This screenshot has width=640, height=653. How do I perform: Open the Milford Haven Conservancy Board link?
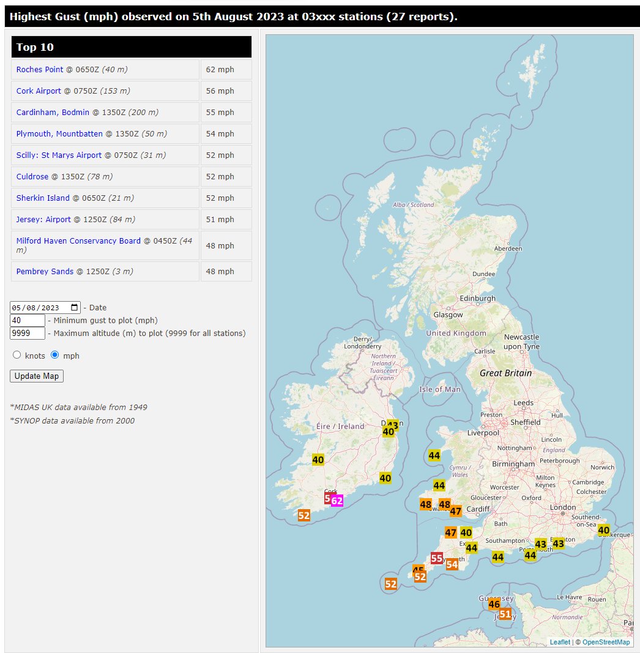(78, 241)
